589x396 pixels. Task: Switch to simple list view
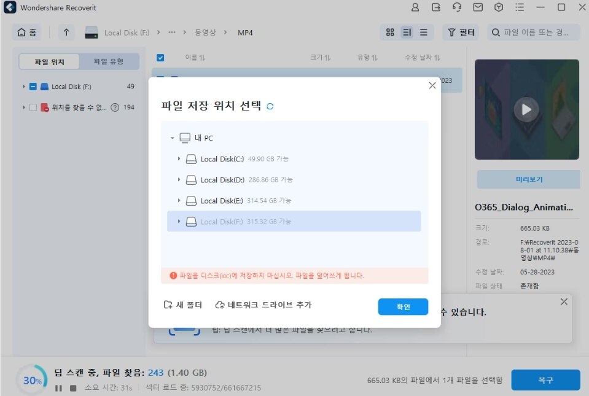click(x=423, y=33)
